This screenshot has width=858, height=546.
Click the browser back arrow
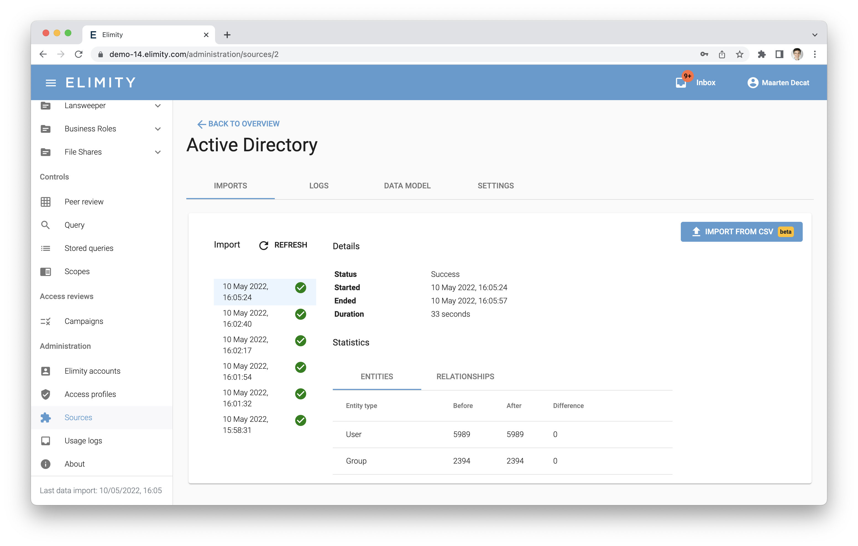coord(43,54)
